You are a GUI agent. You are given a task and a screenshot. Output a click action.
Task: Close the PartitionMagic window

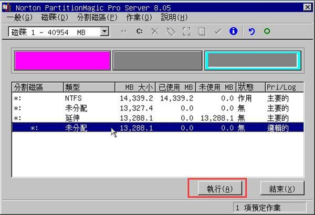pos(307,7)
